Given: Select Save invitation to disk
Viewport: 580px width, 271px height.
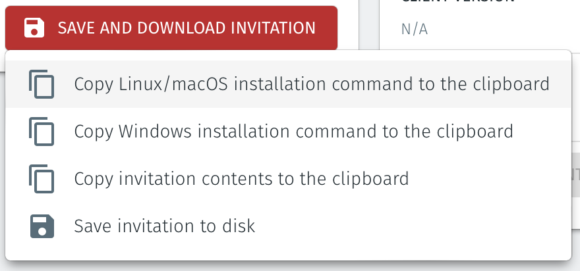Looking at the screenshot, I should click(164, 226).
